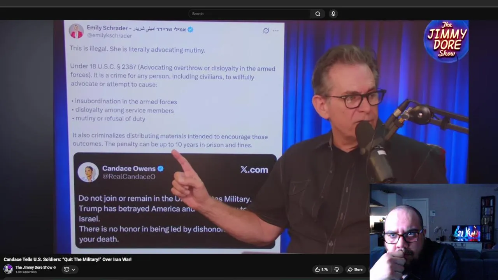This screenshot has width=498, height=280.
Task: Open The Jimmy Dore Show channel name link
Action: [x=34, y=268]
